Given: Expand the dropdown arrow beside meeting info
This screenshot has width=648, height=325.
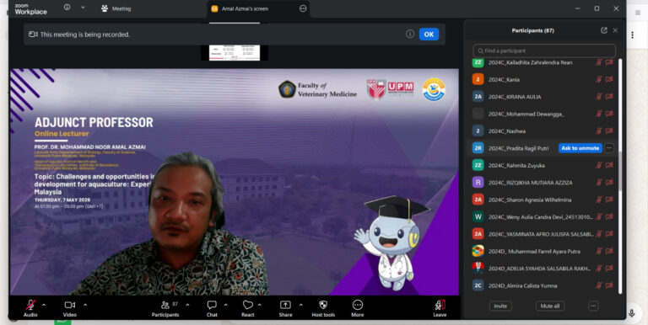Looking at the screenshot, I should click(x=83, y=8).
